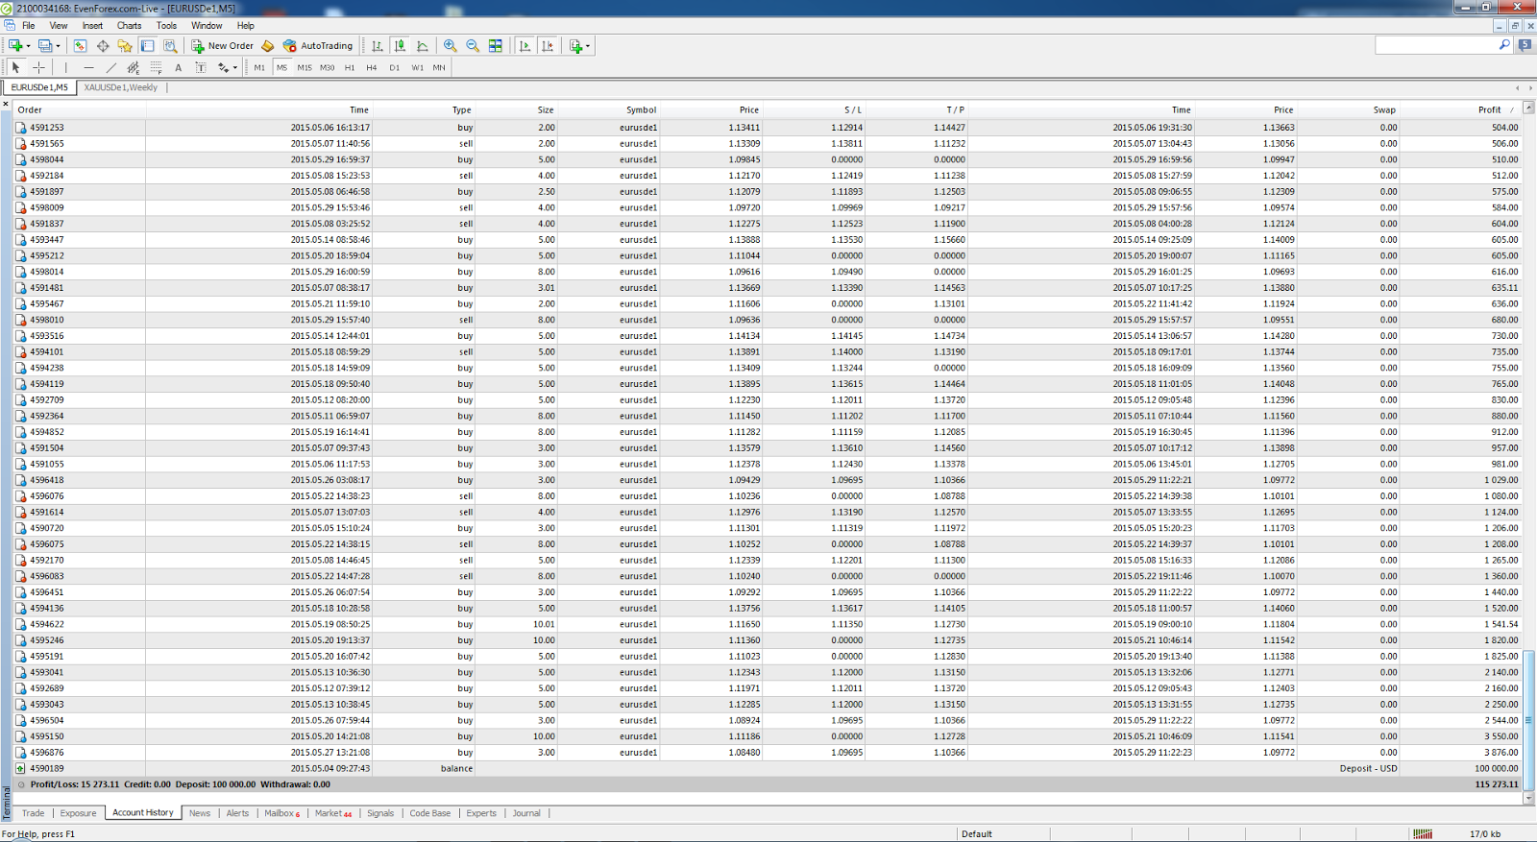The image size is (1537, 842).
Task: Launch the Strategy Tester icon
Action: pyautogui.click(x=170, y=45)
